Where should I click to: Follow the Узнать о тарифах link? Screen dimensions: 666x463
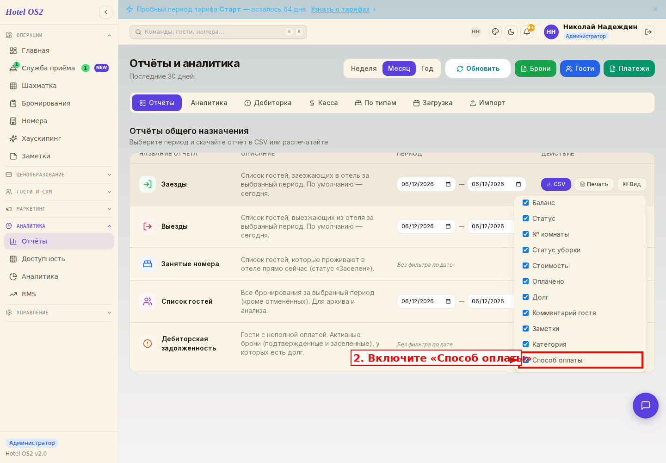(340, 9)
